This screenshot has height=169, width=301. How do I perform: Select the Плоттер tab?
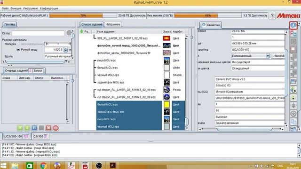click(x=9, y=24)
